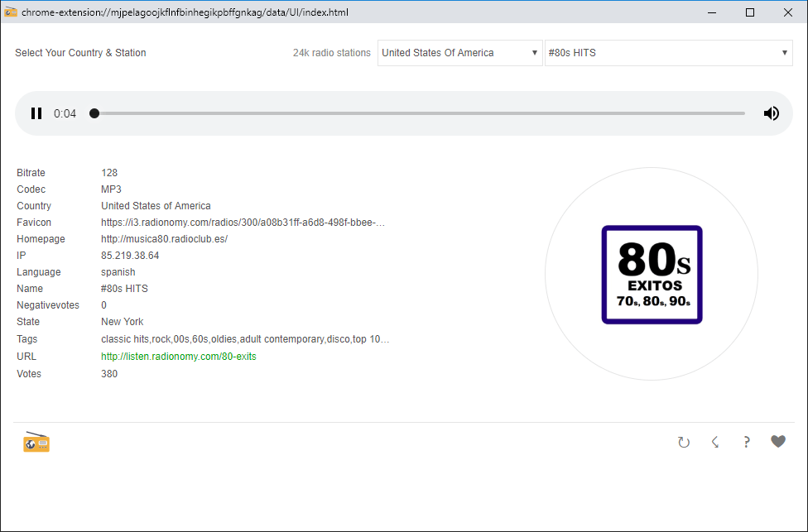Click the votes count 380
Screen dimensions: 808x532
[x=109, y=374]
